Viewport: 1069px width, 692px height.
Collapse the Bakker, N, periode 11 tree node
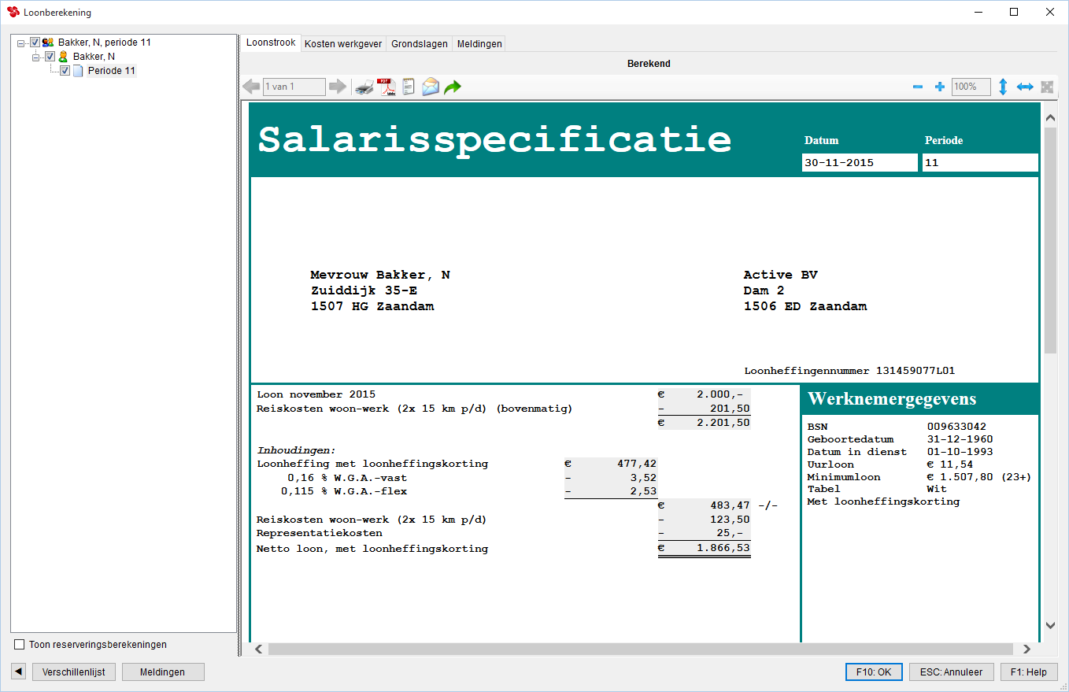(x=21, y=43)
